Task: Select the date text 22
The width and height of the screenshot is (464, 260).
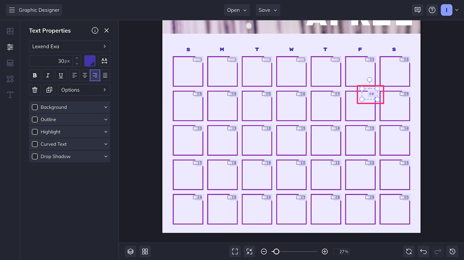Action: pyautogui.click(x=372, y=163)
